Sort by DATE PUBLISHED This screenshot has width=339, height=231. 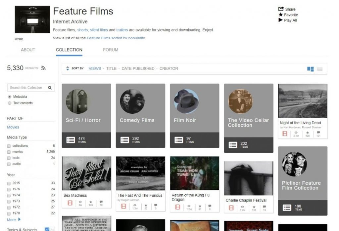point(138,68)
